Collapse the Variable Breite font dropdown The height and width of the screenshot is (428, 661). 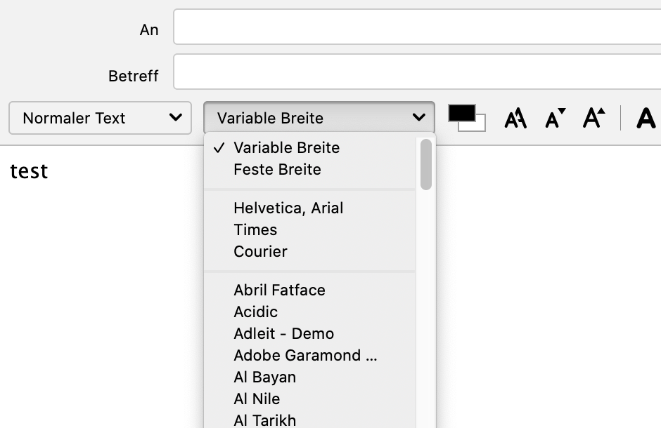(319, 118)
